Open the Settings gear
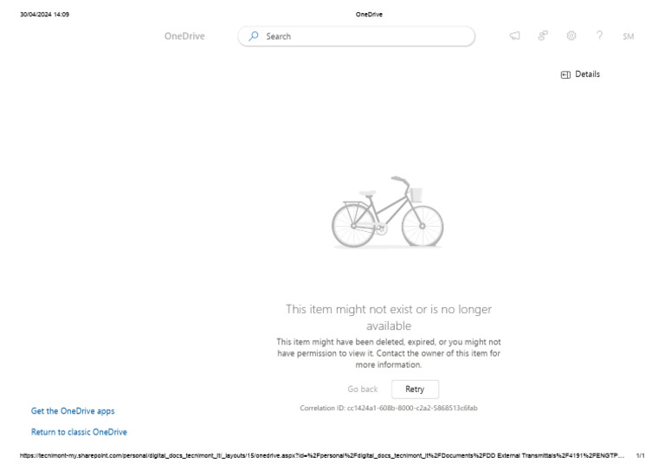The width and height of the screenshot is (665, 470). [x=571, y=36]
